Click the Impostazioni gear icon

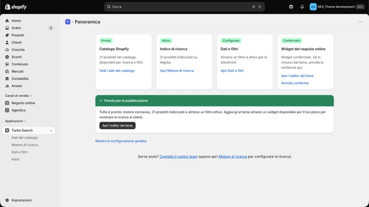tap(7, 200)
